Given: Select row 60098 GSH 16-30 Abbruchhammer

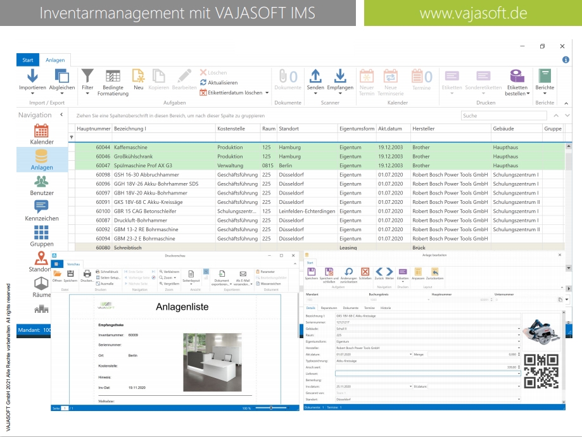Looking at the screenshot, I should click(320, 175).
